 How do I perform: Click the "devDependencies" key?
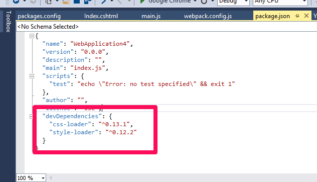(x=72, y=116)
